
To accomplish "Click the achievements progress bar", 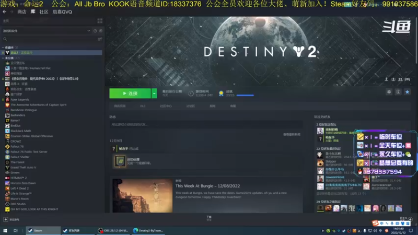I will (x=245, y=95).
